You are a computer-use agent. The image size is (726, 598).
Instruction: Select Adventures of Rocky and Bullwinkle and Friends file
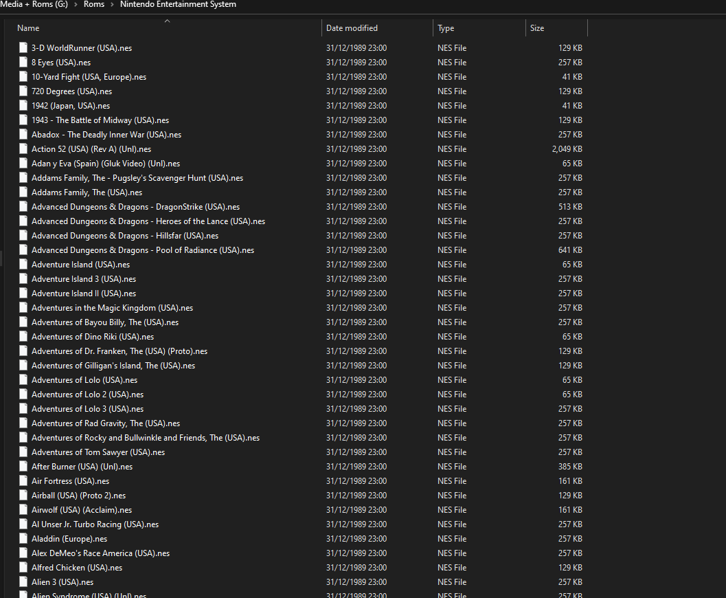[146, 437]
